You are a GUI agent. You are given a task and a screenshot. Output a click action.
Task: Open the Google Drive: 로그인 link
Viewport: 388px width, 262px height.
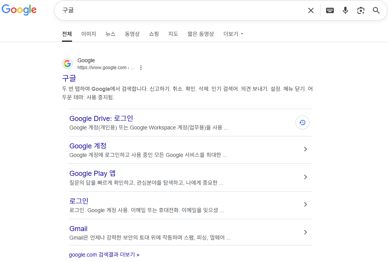101,119
